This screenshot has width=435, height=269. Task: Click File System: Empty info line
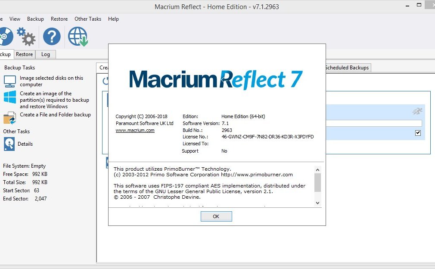[25, 166]
